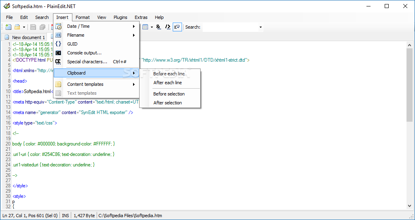Open the Format menu
The width and height of the screenshot is (415, 220).
(x=83, y=17)
